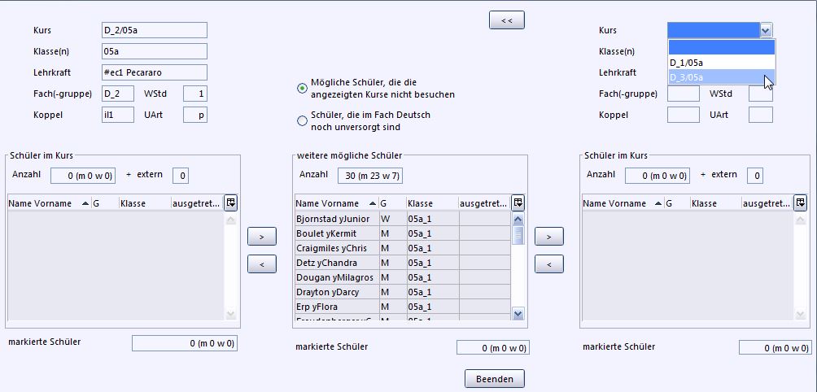Click the << button at the top
The height and width of the screenshot is (392, 817).
[506, 20]
